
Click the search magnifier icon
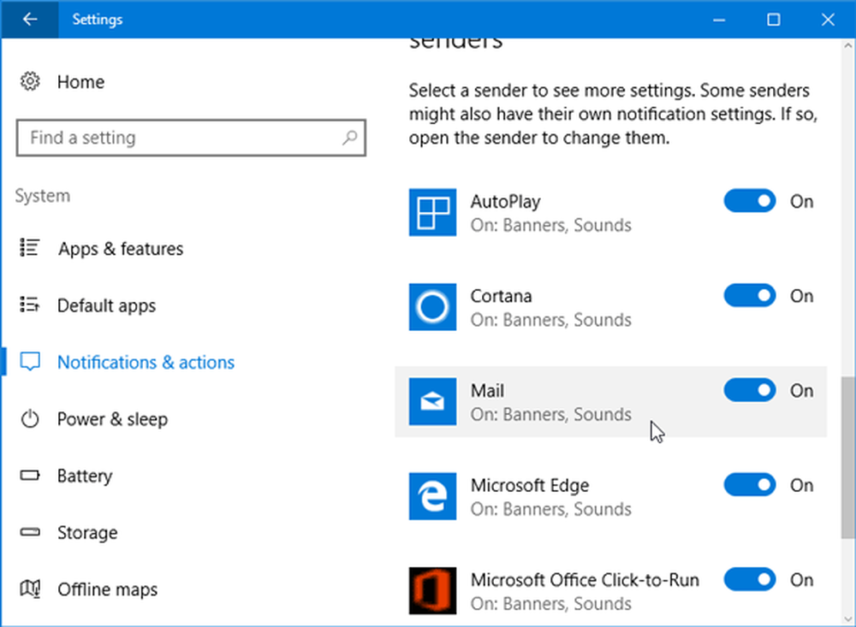coord(349,138)
